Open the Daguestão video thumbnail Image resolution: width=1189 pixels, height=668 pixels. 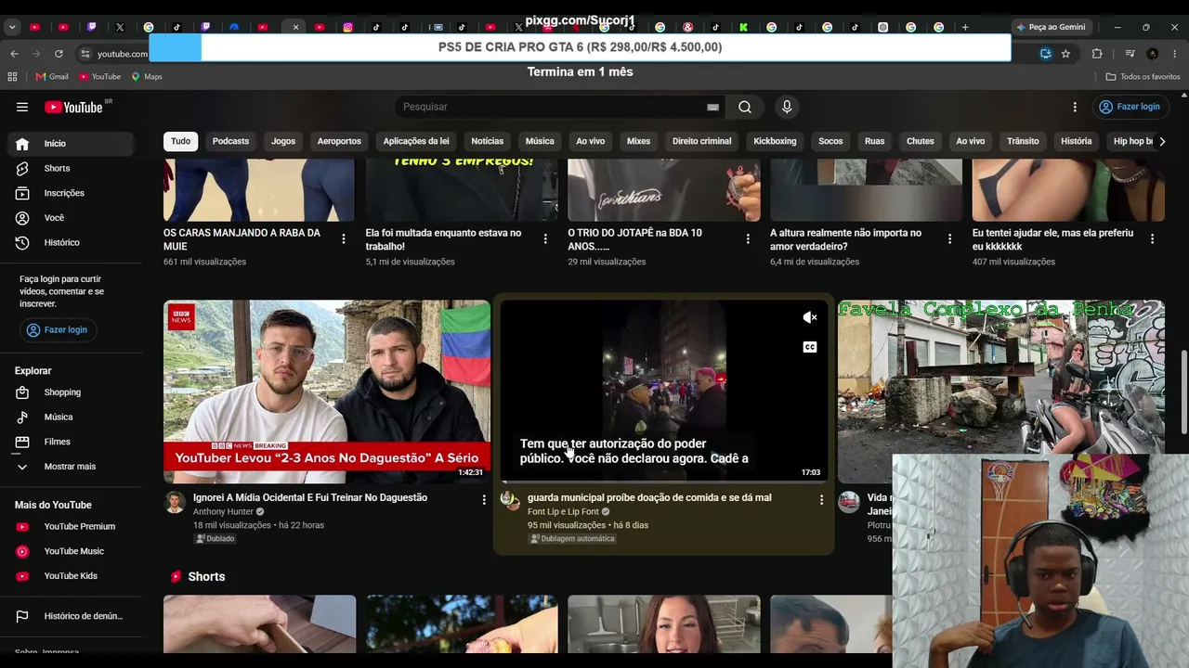327,392
